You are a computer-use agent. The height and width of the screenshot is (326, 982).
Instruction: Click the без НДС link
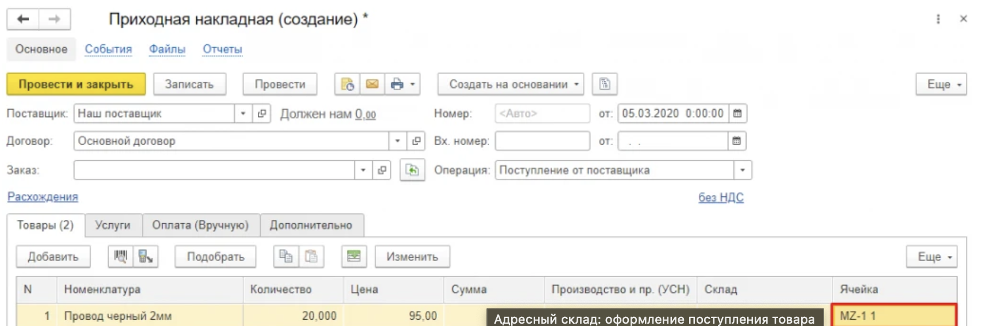(721, 197)
